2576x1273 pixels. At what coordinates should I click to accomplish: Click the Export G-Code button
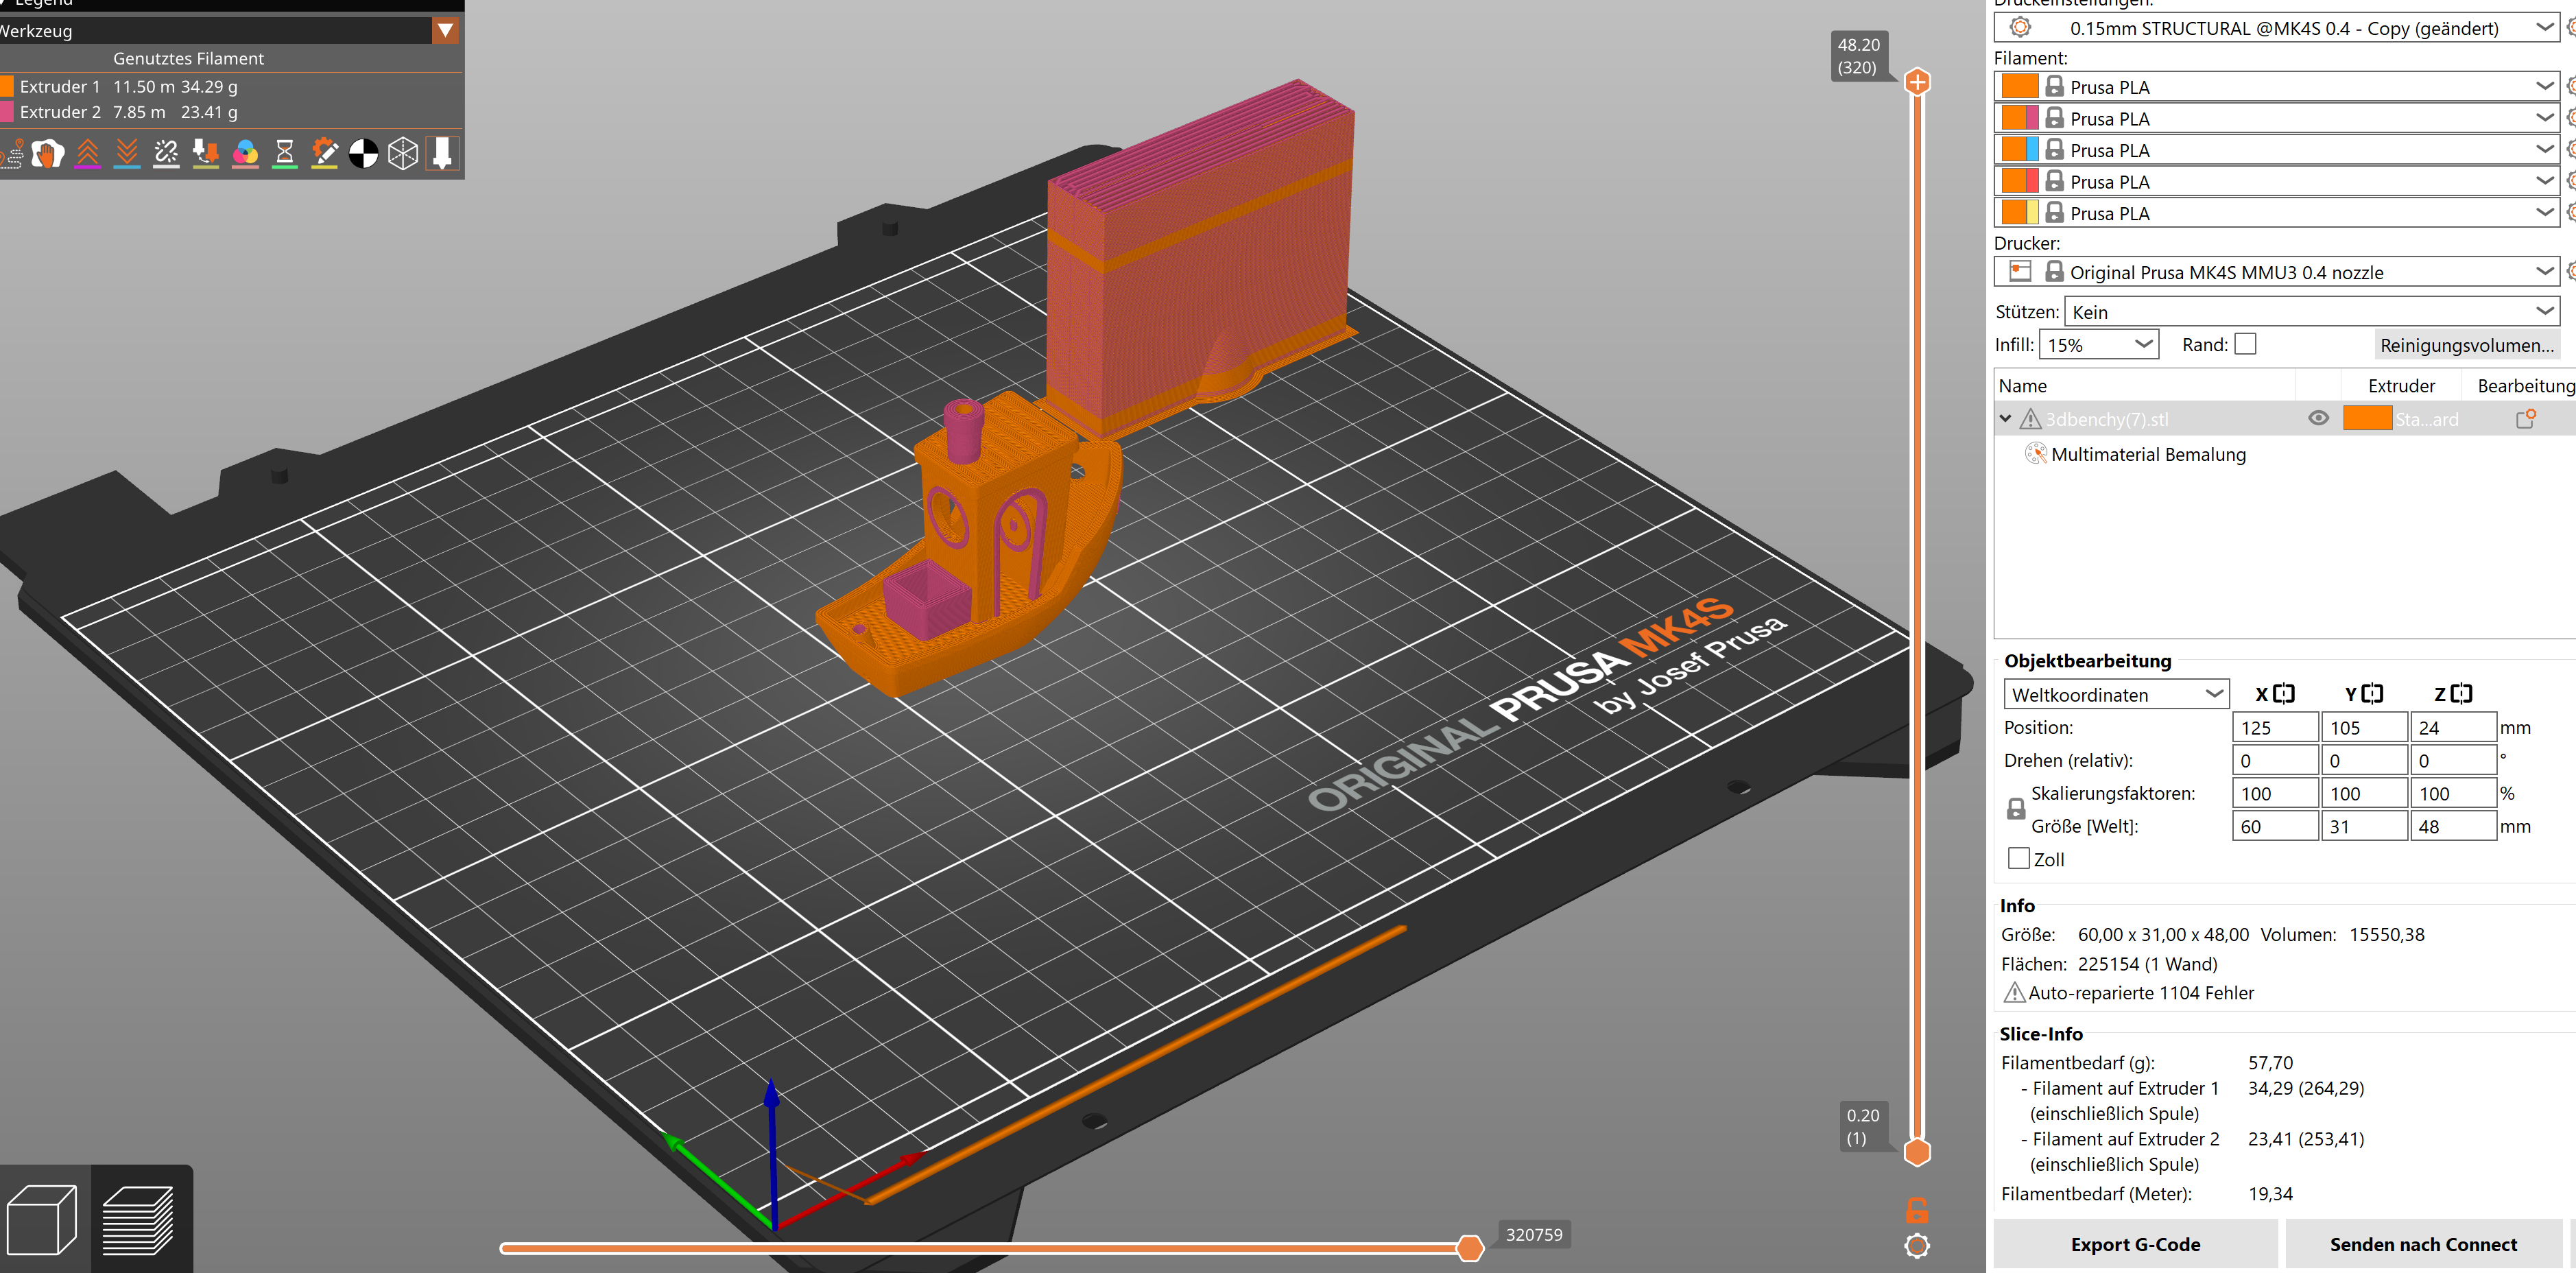(2135, 1244)
